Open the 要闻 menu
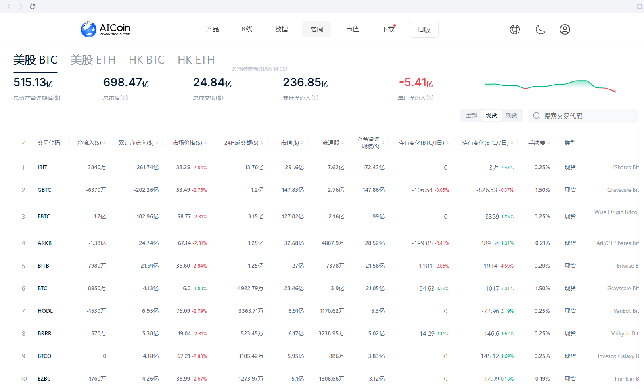Image resolution: width=644 pixels, height=389 pixels. tap(317, 29)
